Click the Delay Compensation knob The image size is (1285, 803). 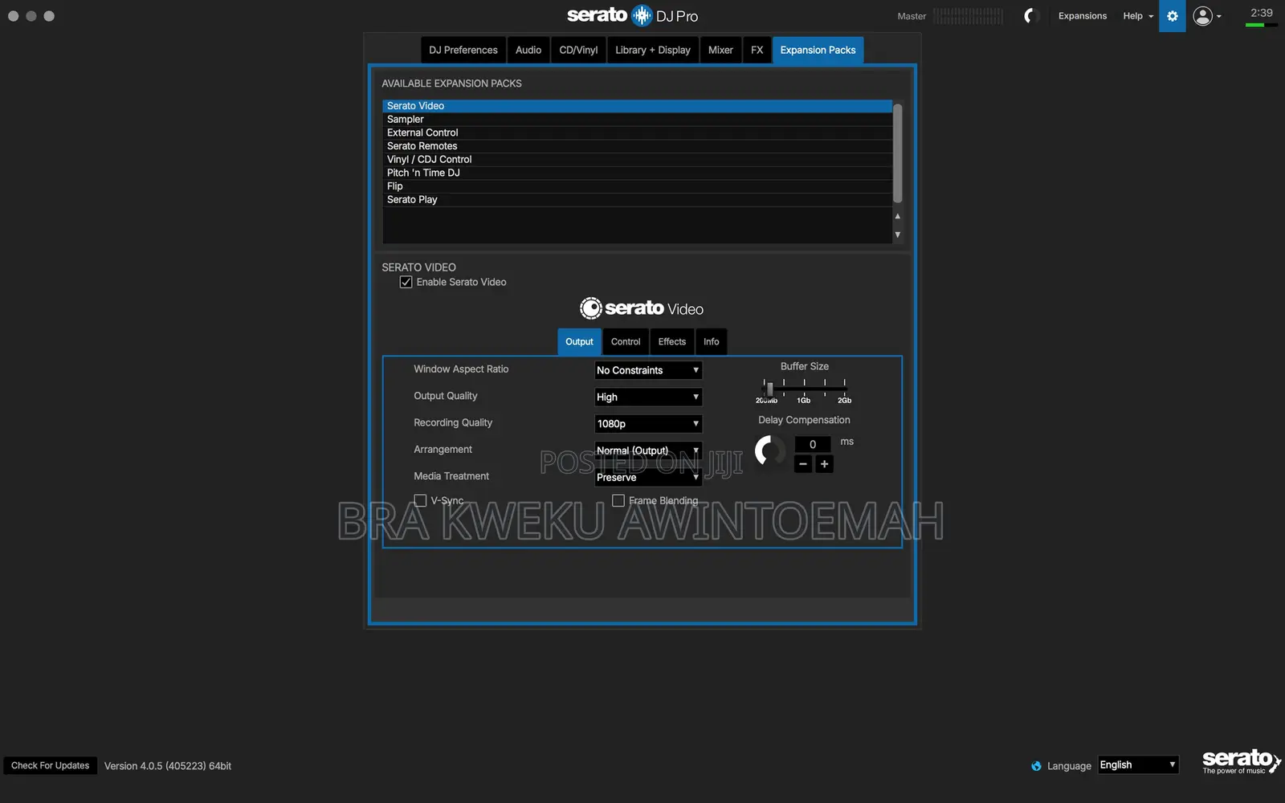pyautogui.click(x=770, y=451)
